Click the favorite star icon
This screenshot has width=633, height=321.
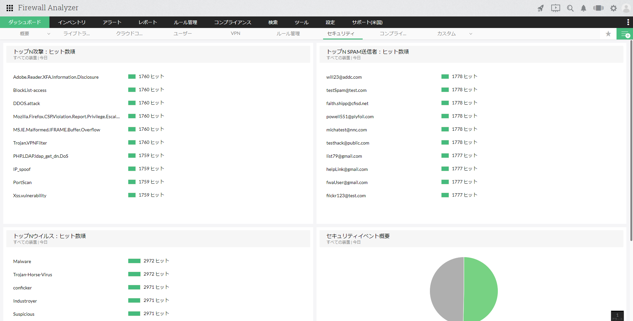coord(608,34)
